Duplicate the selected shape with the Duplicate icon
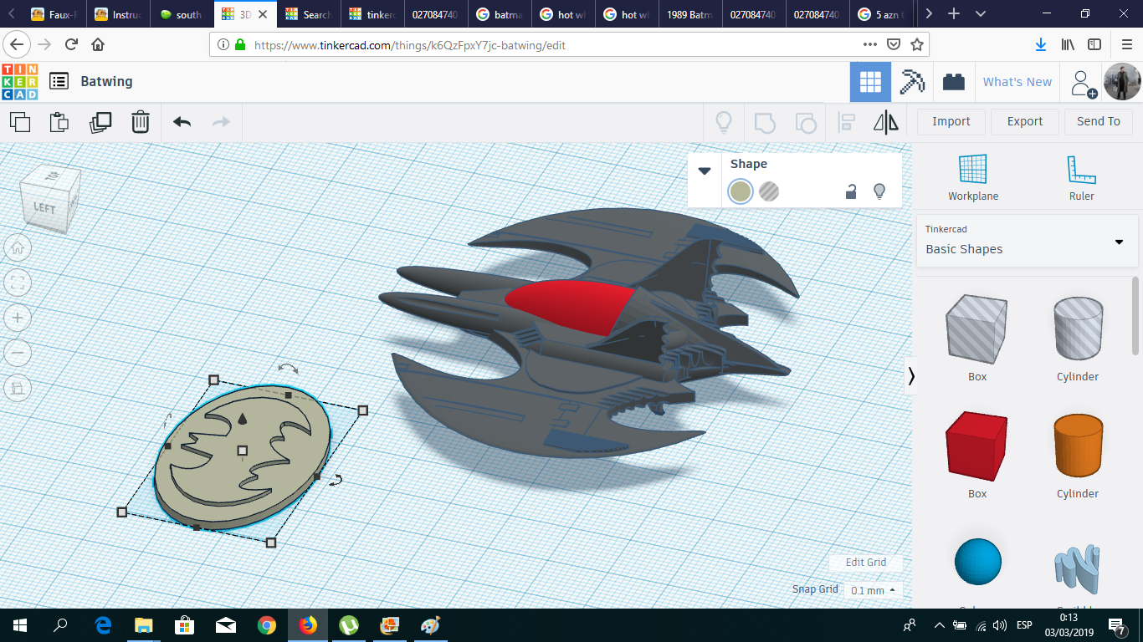Screen dimensions: 1143x642 pos(100,122)
